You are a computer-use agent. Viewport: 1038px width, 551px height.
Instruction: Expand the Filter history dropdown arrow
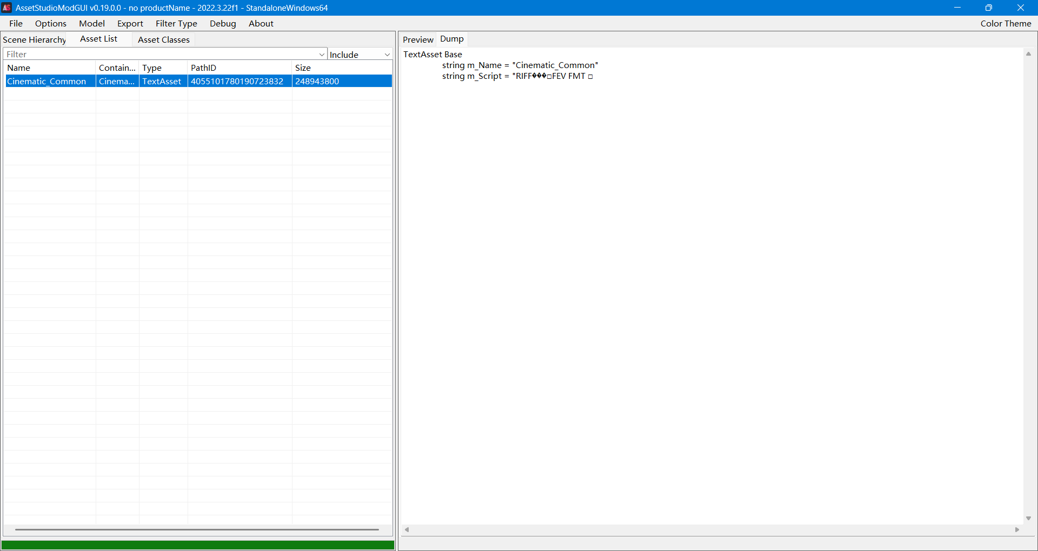tap(322, 55)
